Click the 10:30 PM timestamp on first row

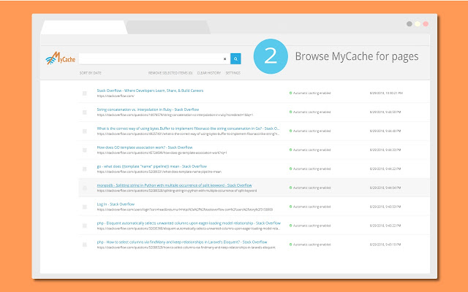(386, 93)
